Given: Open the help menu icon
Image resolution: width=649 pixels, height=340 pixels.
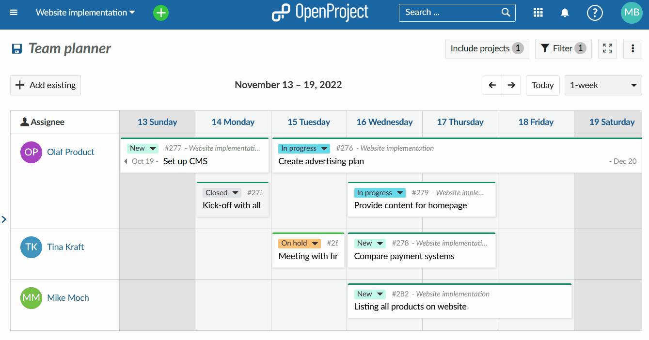Looking at the screenshot, I should tap(595, 13).
